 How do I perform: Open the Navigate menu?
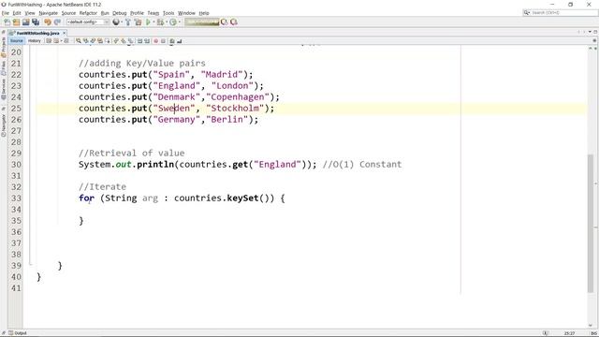pos(48,13)
